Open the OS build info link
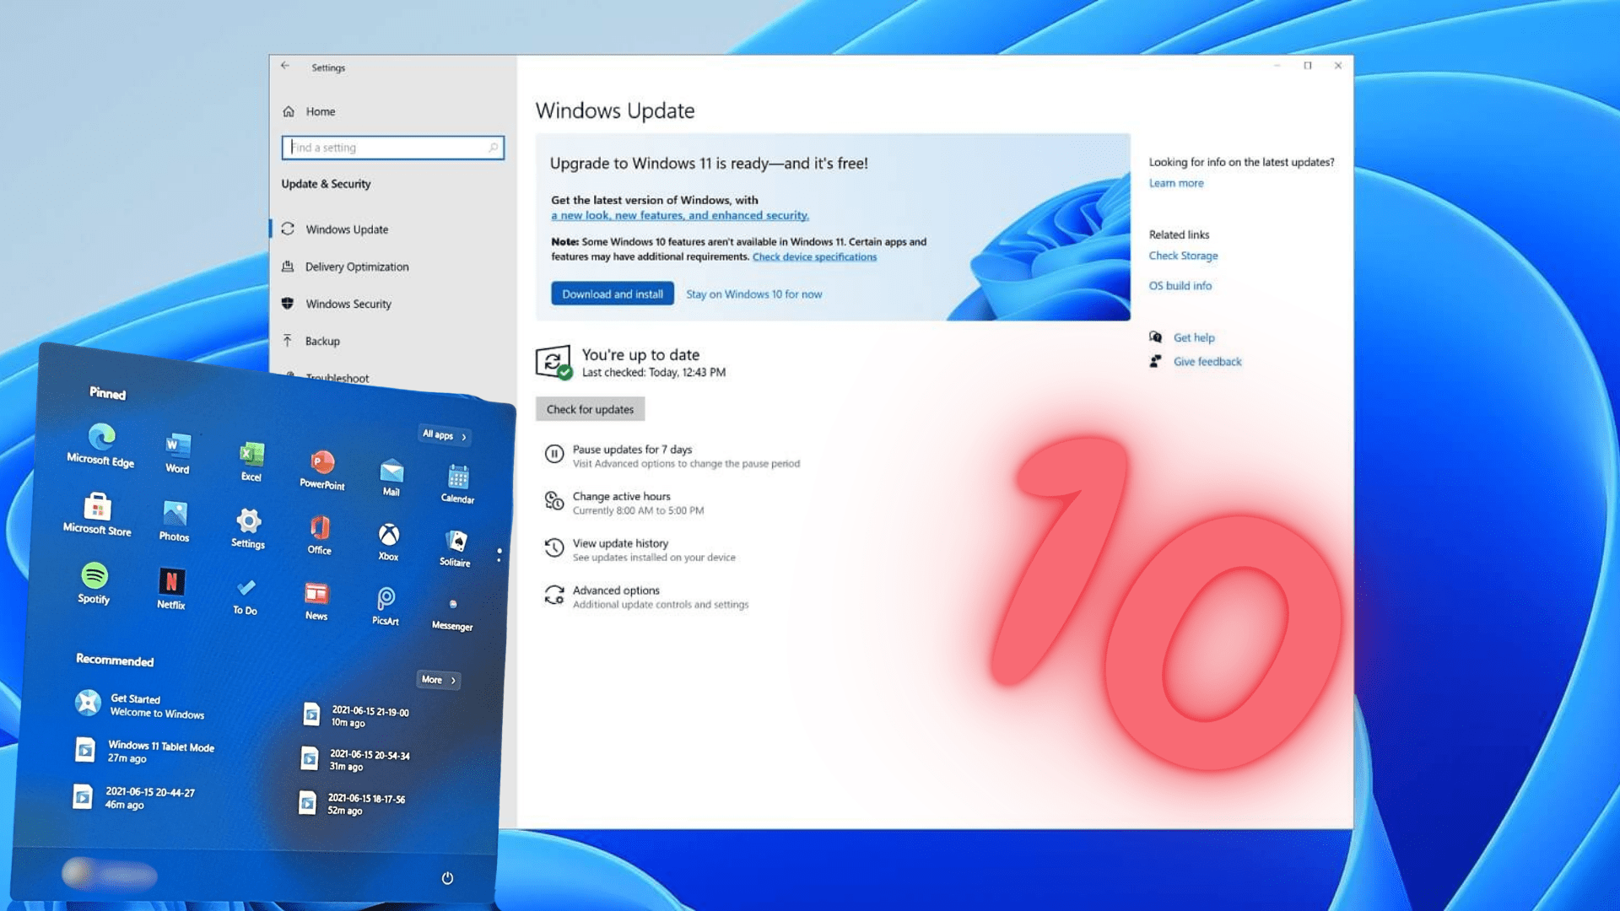Screen dimensions: 1620x911 click(x=1180, y=285)
